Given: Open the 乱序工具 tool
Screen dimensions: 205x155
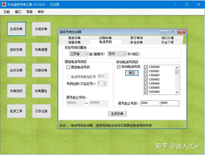Looking at the screenshot, I should coord(16,111).
